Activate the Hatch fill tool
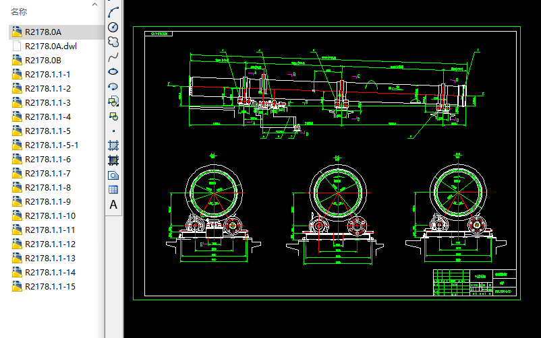Viewport: 541px width, 338px height. [x=113, y=145]
